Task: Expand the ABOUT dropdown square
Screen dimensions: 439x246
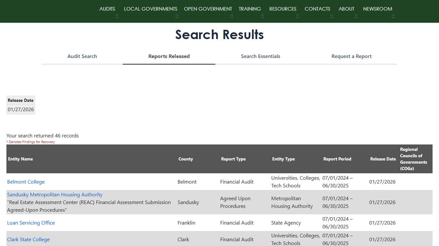Action: pos(356,16)
